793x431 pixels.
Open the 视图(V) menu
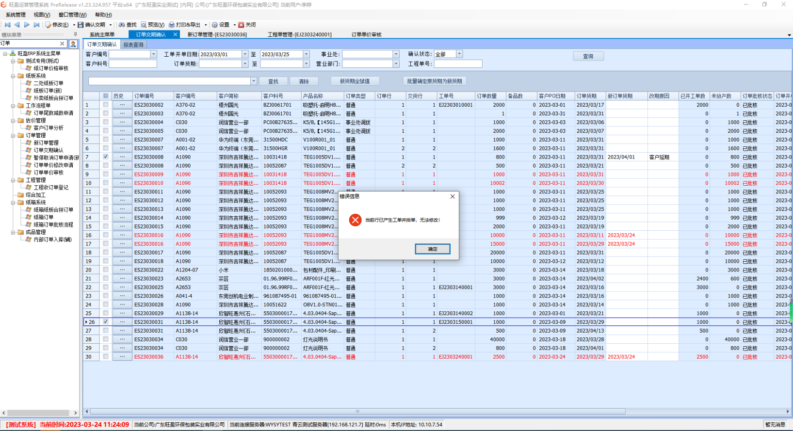[x=42, y=15]
